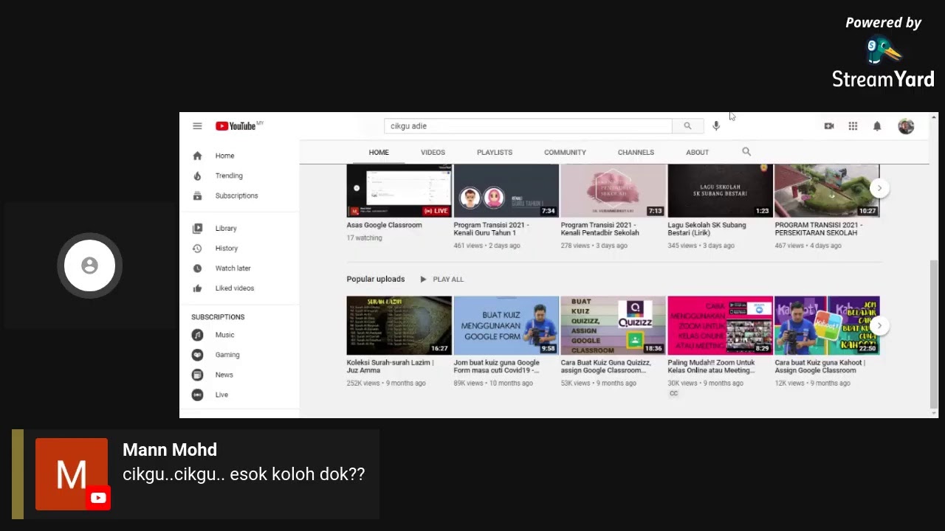Screen dimensions: 945x531
Task: Click the CC badge under Zoom video
Action: point(673,394)
